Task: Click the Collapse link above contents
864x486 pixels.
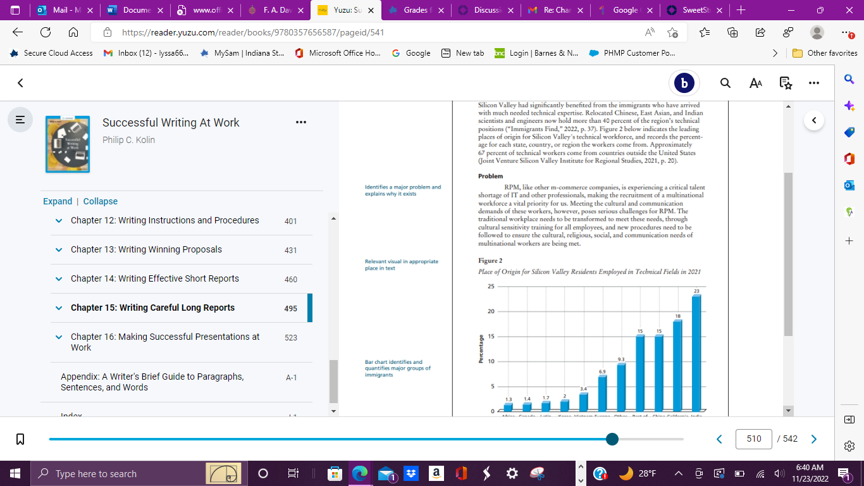Action: click(101, 201)
